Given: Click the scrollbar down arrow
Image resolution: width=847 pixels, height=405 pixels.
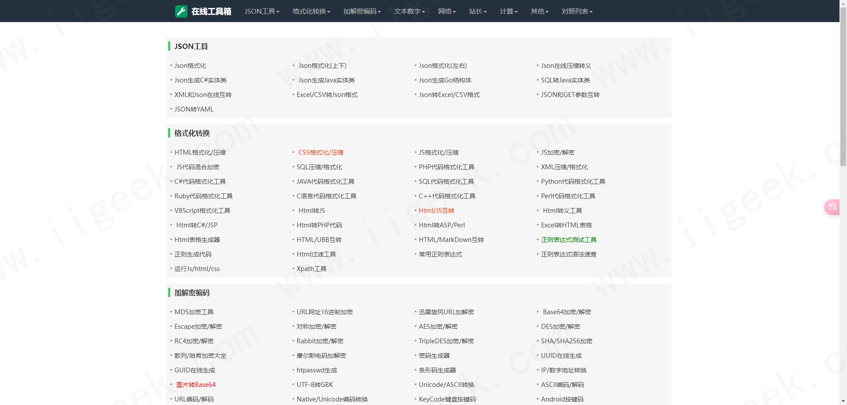Looking at the screenshot, I should pyautogui.click(x=843, y=402).
